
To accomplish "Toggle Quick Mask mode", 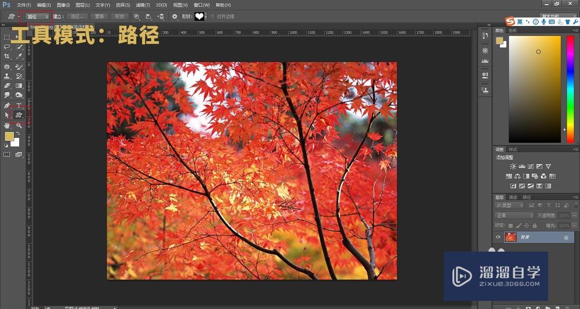I will tap(6, 154).
